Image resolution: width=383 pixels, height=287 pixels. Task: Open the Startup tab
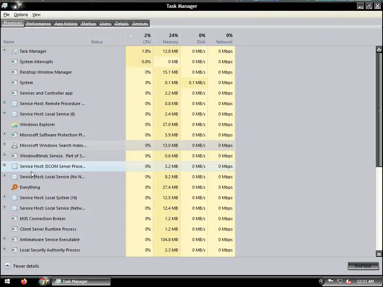tap(88, 24)
